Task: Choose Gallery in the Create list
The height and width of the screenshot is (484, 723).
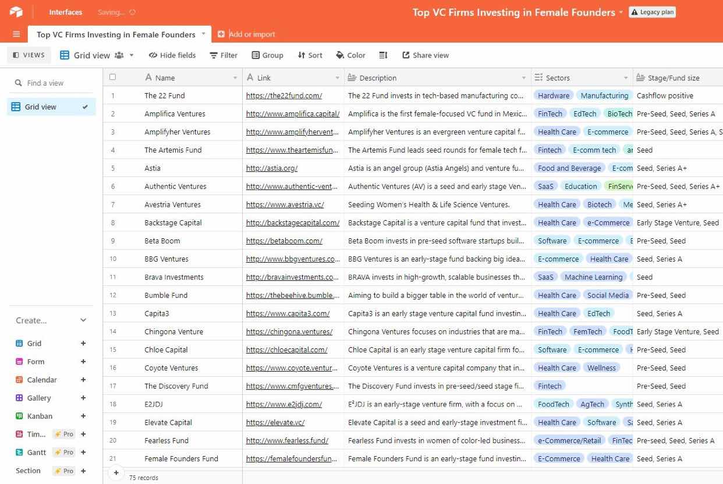Action: coord(39,398)
